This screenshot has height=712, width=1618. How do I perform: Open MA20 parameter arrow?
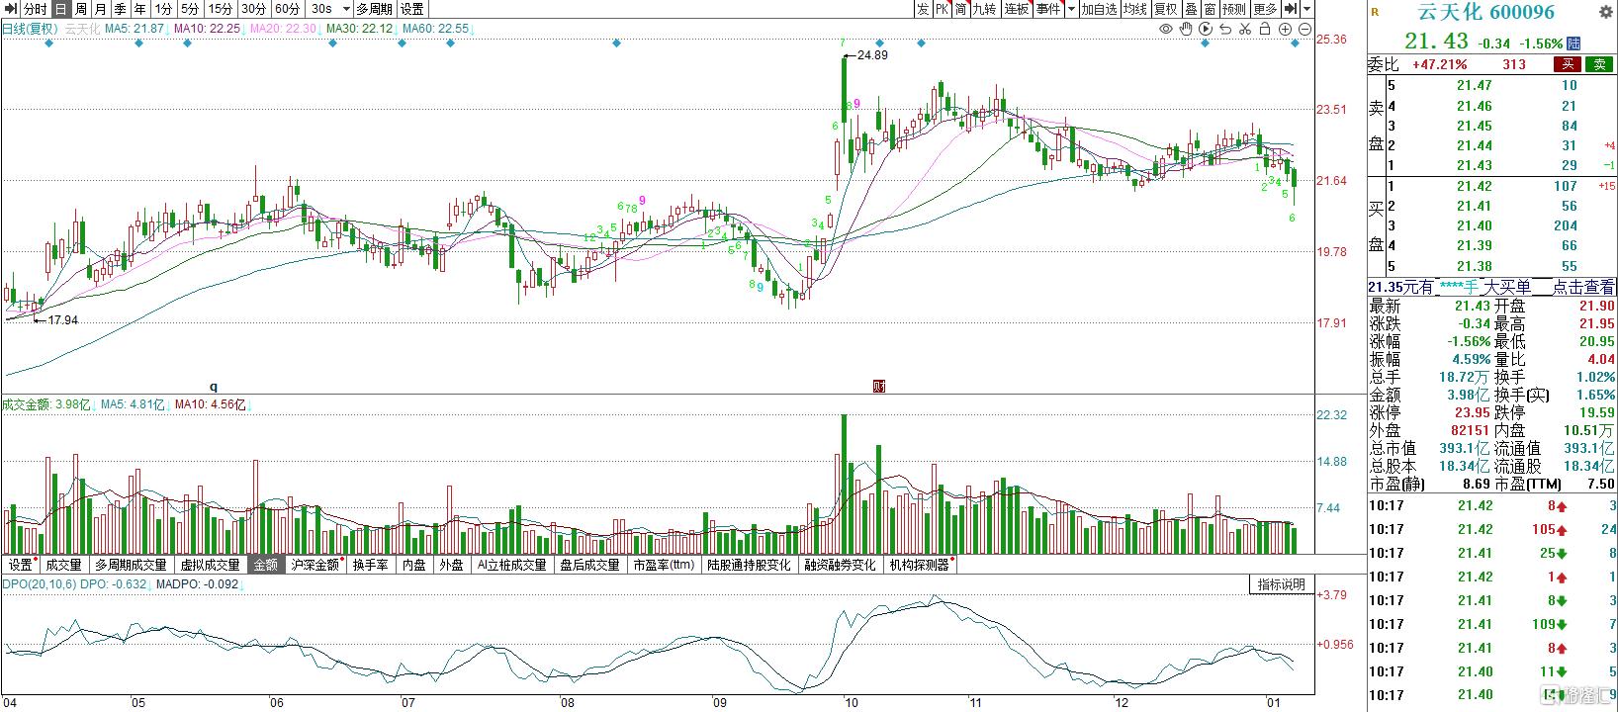pyautogui.click(x=321, y=29)
